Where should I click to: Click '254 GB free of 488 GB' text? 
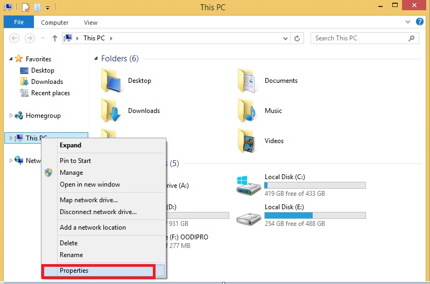tap(295, 224)
